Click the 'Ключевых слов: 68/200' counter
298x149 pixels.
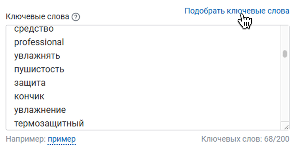pos(245,139)
